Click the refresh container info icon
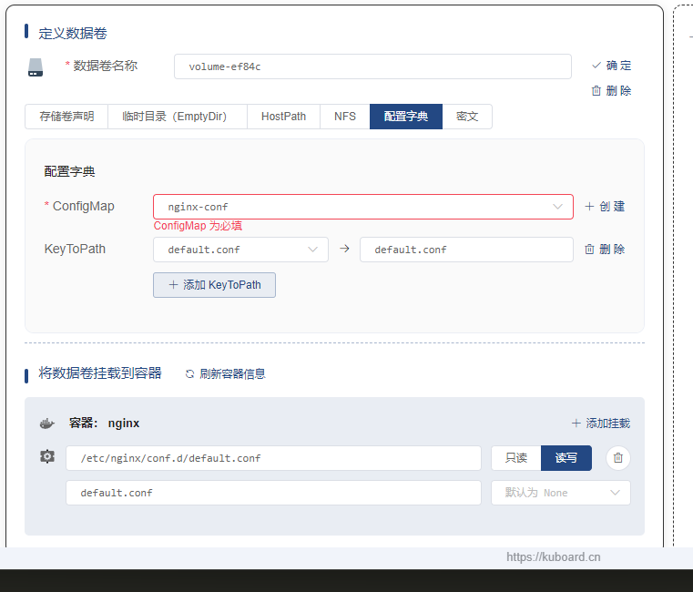Viewport: 693px width, 592px height. point(189,374)
